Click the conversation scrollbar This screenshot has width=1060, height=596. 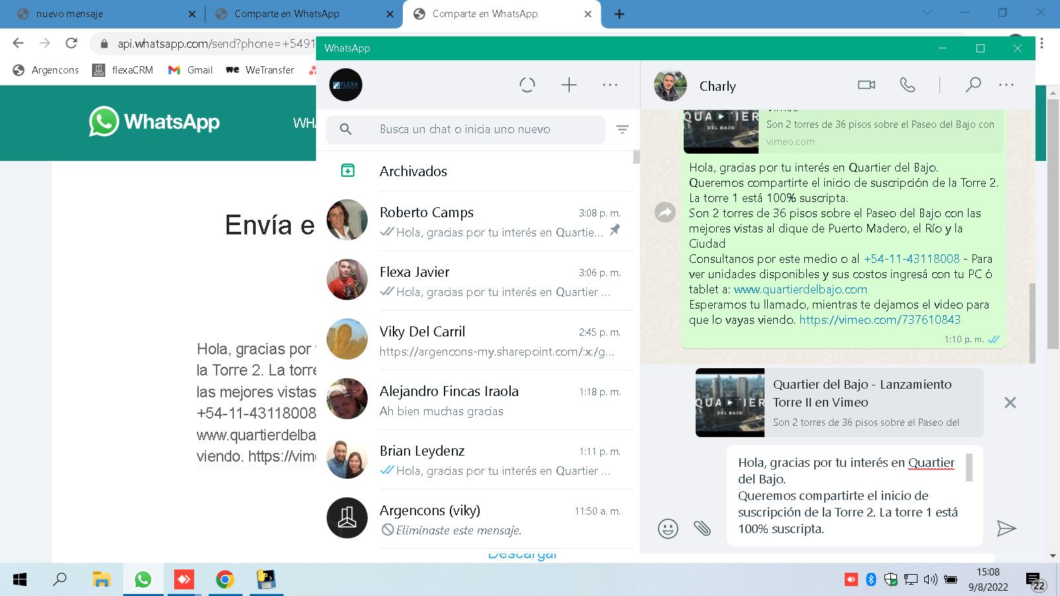pyautogui.click(x=1032, y=323)
